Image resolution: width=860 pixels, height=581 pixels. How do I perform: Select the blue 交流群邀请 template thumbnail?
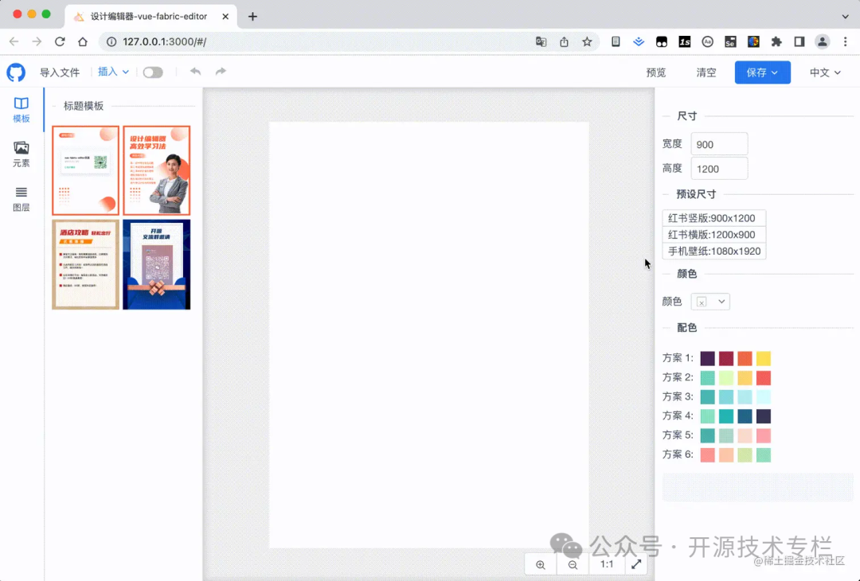[x=156, y=265]
